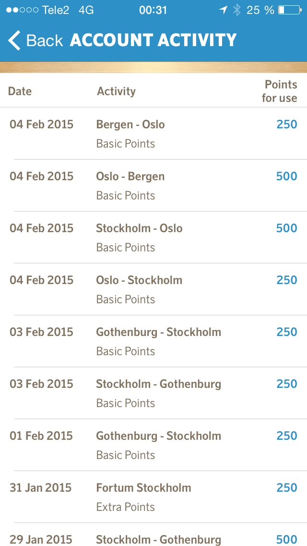Tap the Back button label
Viewport: 307px width, 546px height.
44,40
